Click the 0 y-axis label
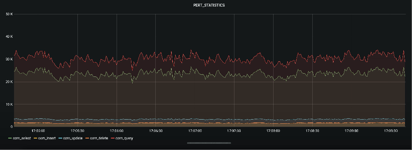This screenshot has height=150, width=412. 12,127
